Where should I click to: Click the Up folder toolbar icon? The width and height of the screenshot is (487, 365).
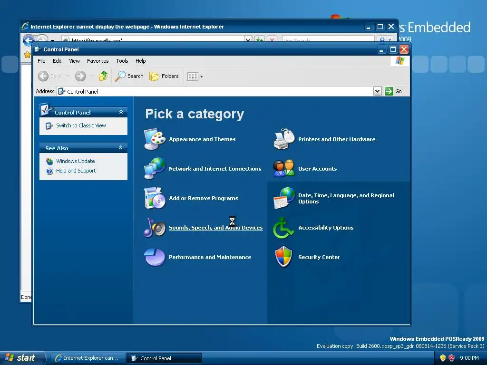103,76
